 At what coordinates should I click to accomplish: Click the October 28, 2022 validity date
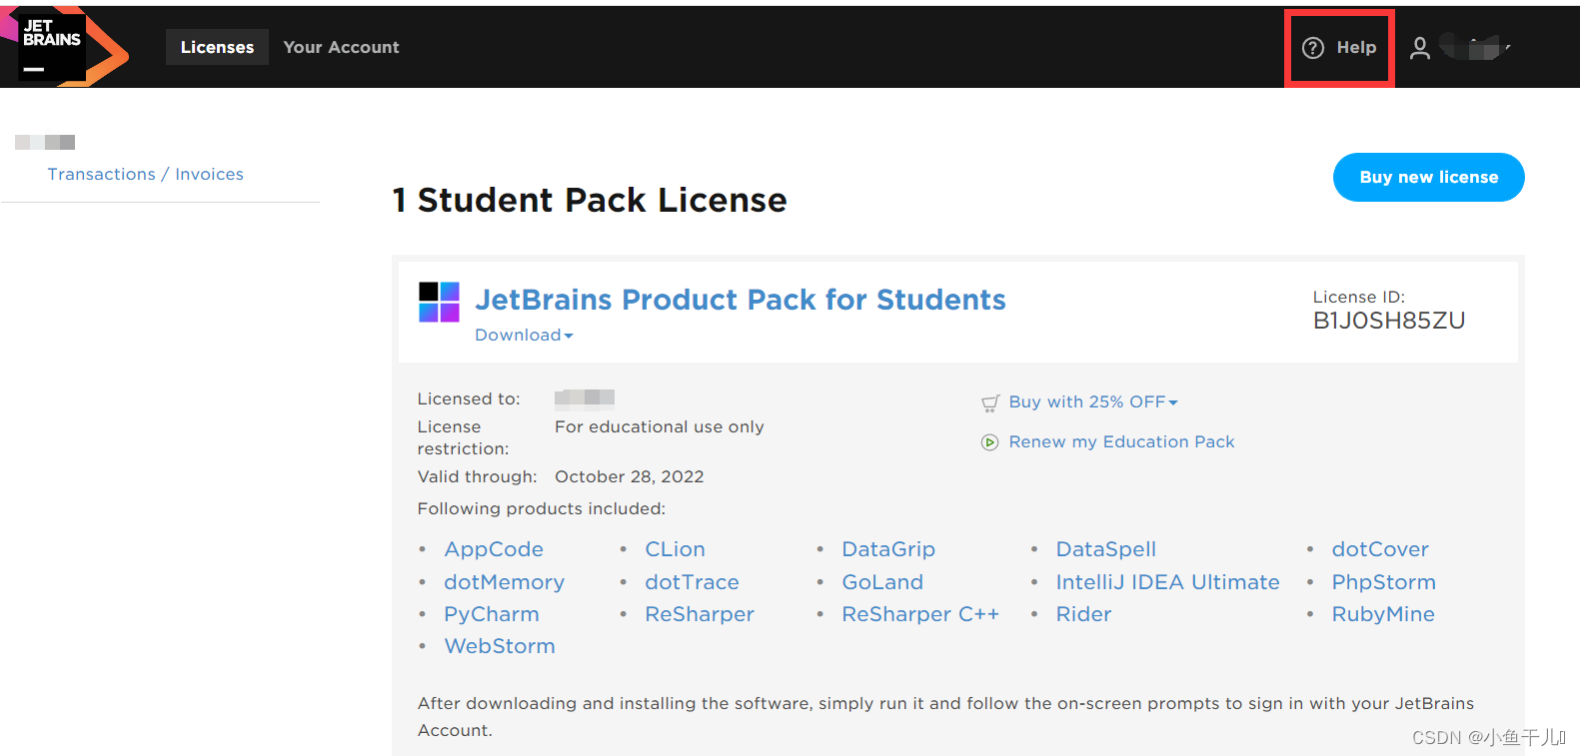630,476
